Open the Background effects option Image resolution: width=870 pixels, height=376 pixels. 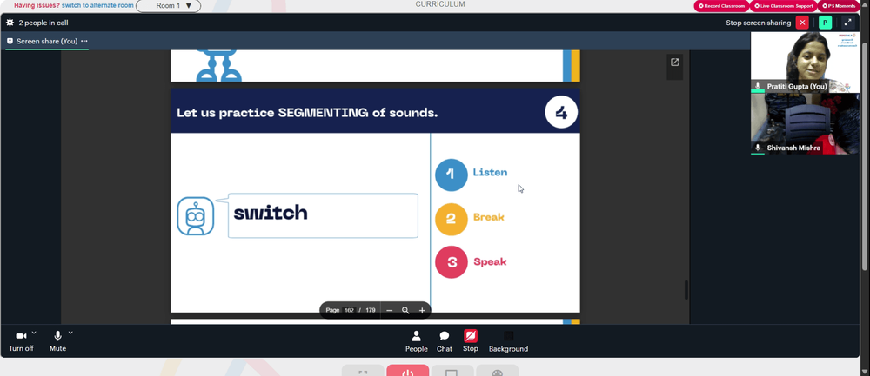tap(508, 341)
